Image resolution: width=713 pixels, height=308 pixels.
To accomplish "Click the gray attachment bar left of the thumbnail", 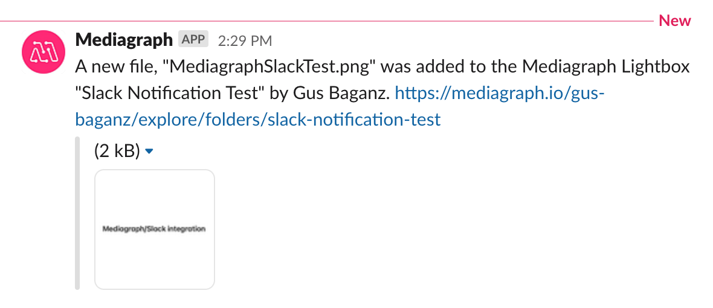I will [x=77, y=213].
